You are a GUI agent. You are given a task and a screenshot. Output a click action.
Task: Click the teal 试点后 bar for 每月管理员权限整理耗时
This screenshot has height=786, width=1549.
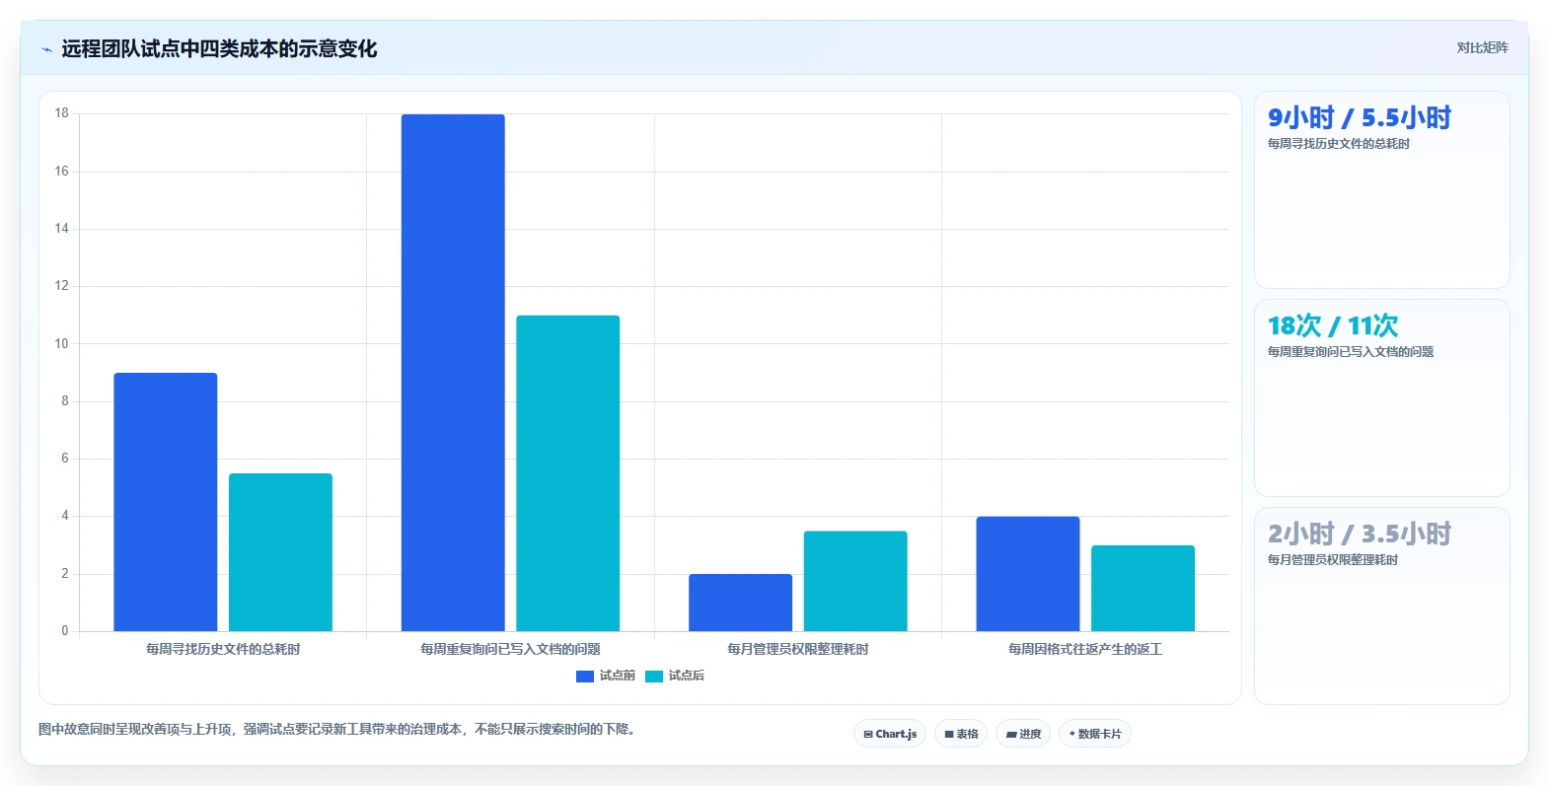click(x=855, y=581)
